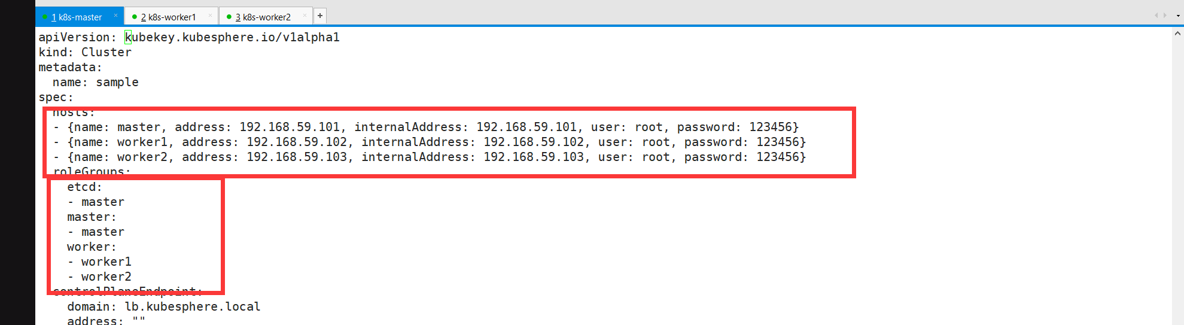This screenshot has width=1184, height=325.
Task: Click the green status dot on k8s-master
Action: click(x=45, y=17)
